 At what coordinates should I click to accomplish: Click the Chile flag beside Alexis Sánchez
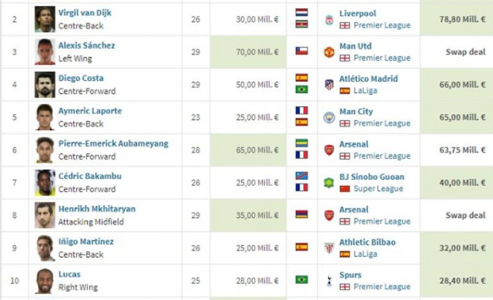pos(302,51)
